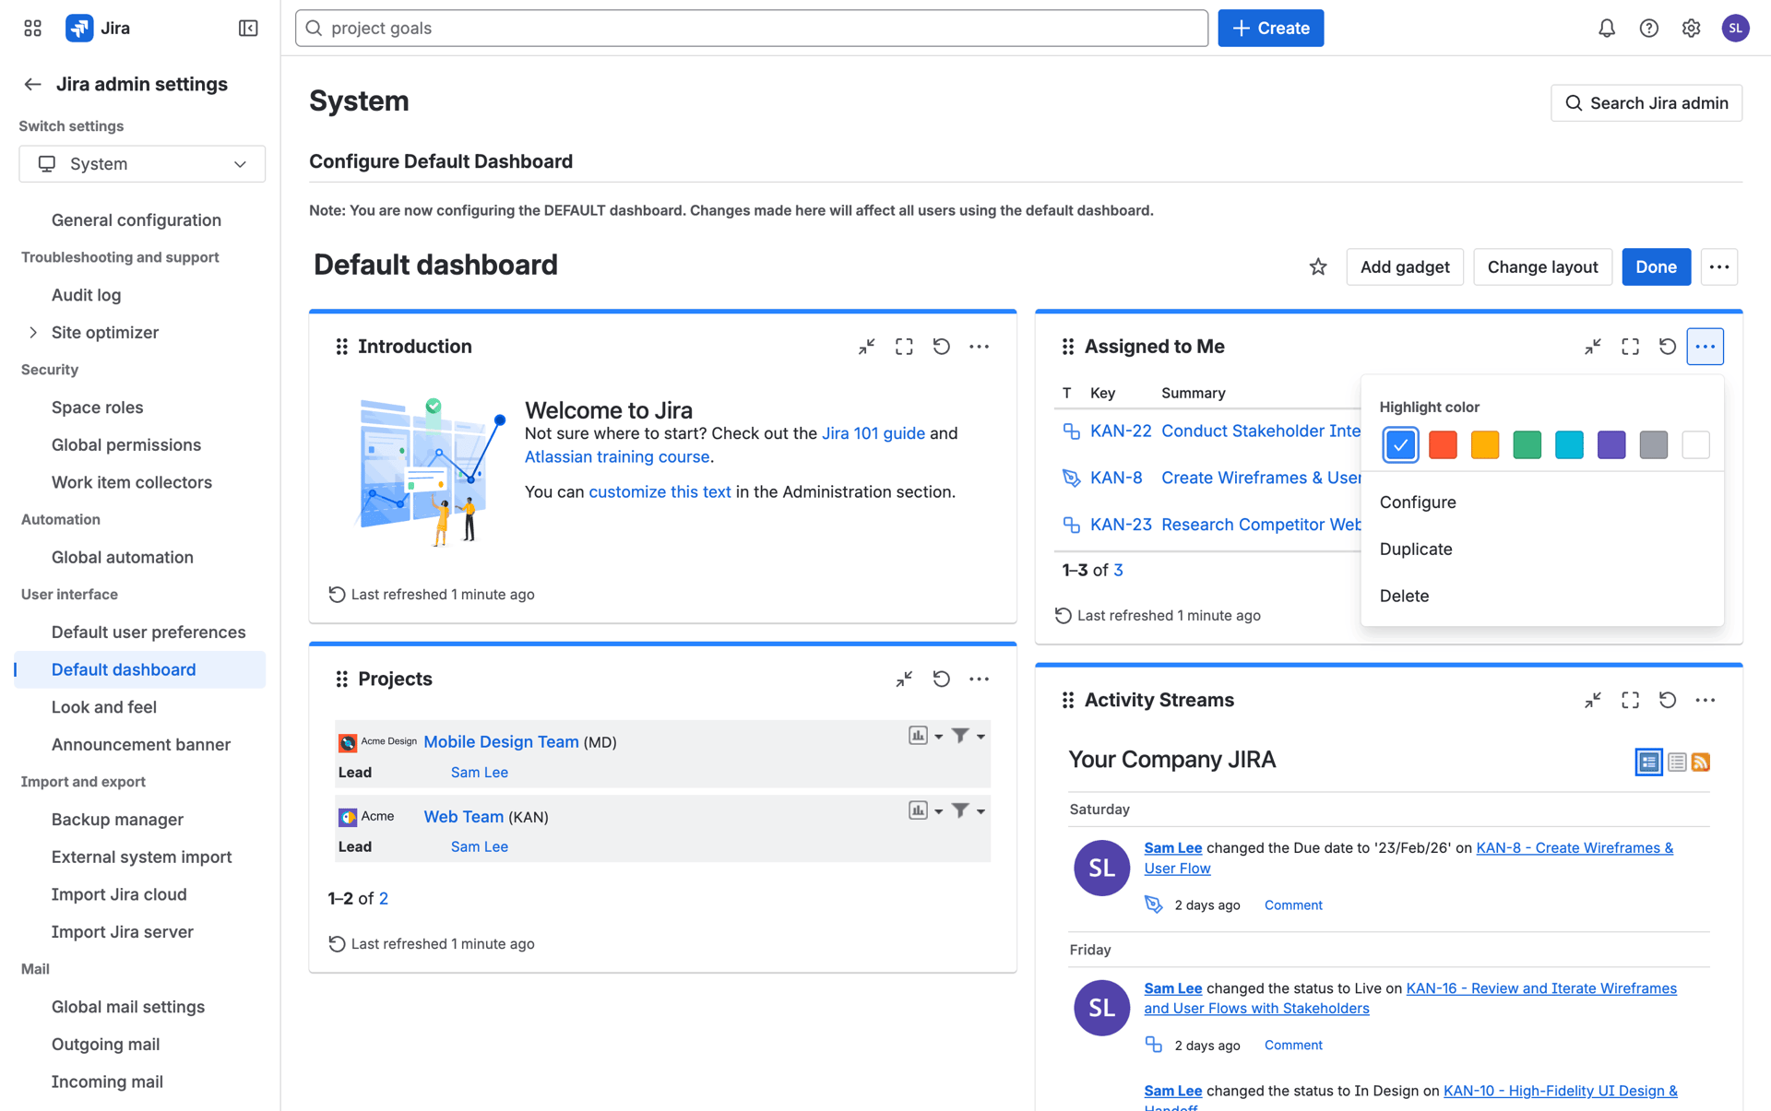Select the white highlight color

[1695, 445]
